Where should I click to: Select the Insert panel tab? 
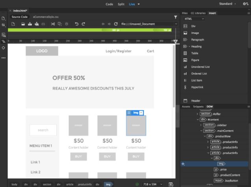212,13
